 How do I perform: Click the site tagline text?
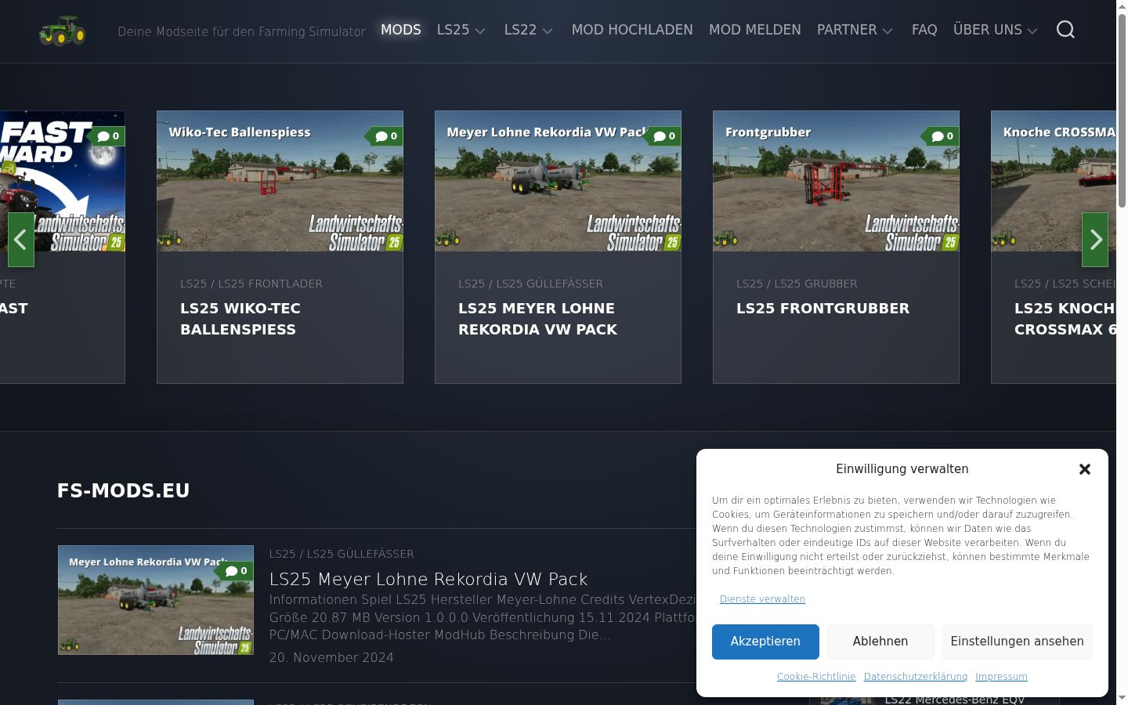point(241,31)
